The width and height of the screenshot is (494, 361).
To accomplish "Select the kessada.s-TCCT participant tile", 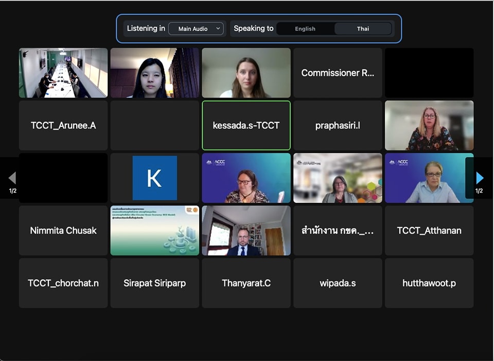I will (x=246, y=125).
